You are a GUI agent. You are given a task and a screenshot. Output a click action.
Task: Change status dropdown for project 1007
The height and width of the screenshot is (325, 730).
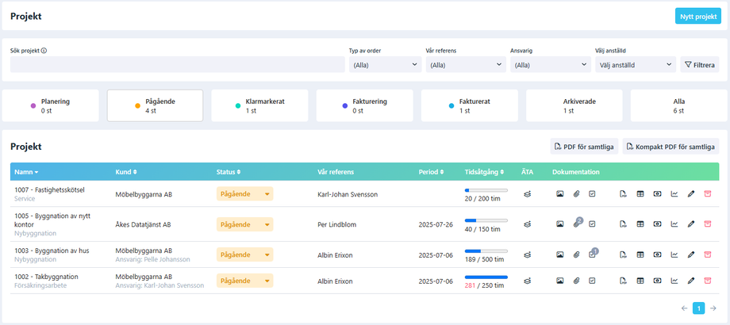click(x=244, y=194)
